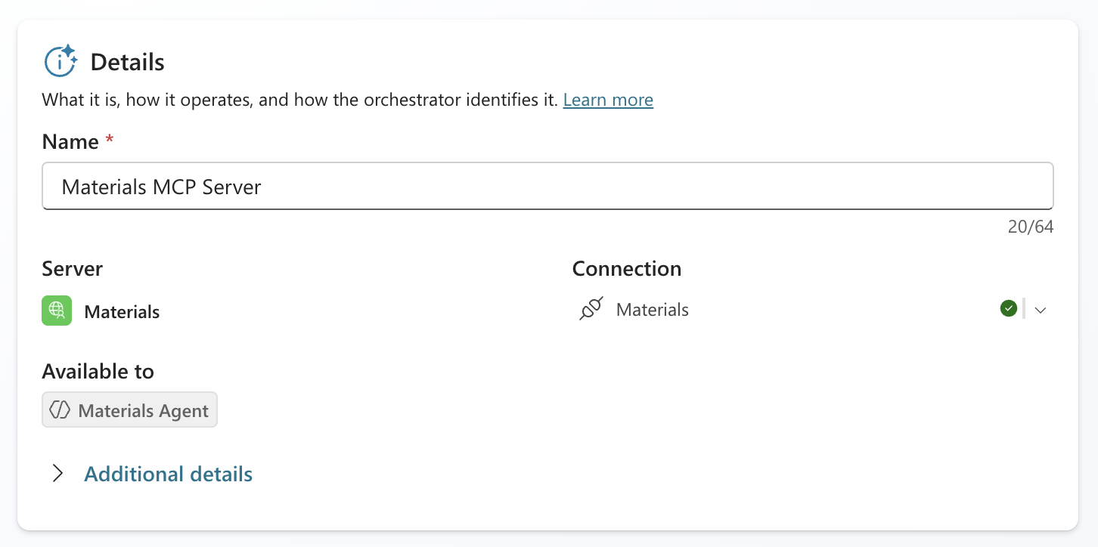Screen dimensions: 1098x547
Task: Click the Materials connection name text
Action: tap(652, 310)
